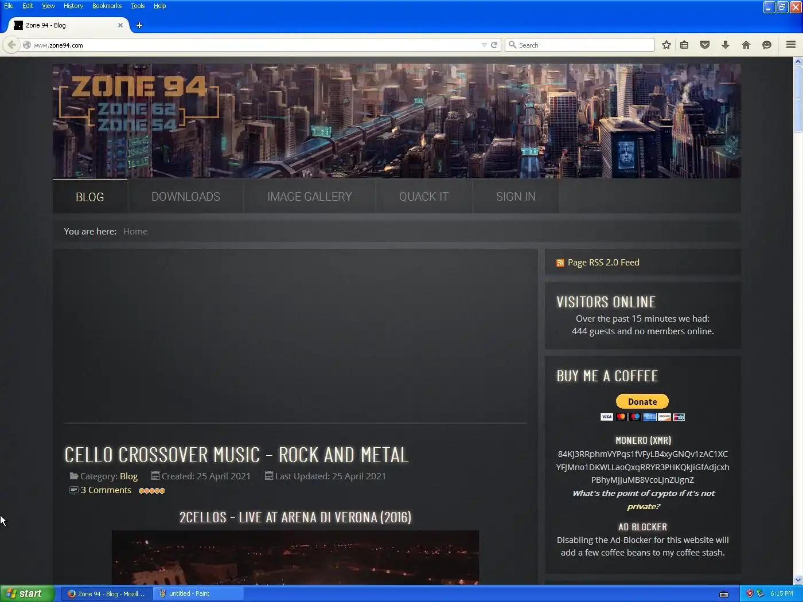This screenshot has width=803, height=602.
Task: Open the IMAGE GALLERY page
Action: tap(310, 197)
